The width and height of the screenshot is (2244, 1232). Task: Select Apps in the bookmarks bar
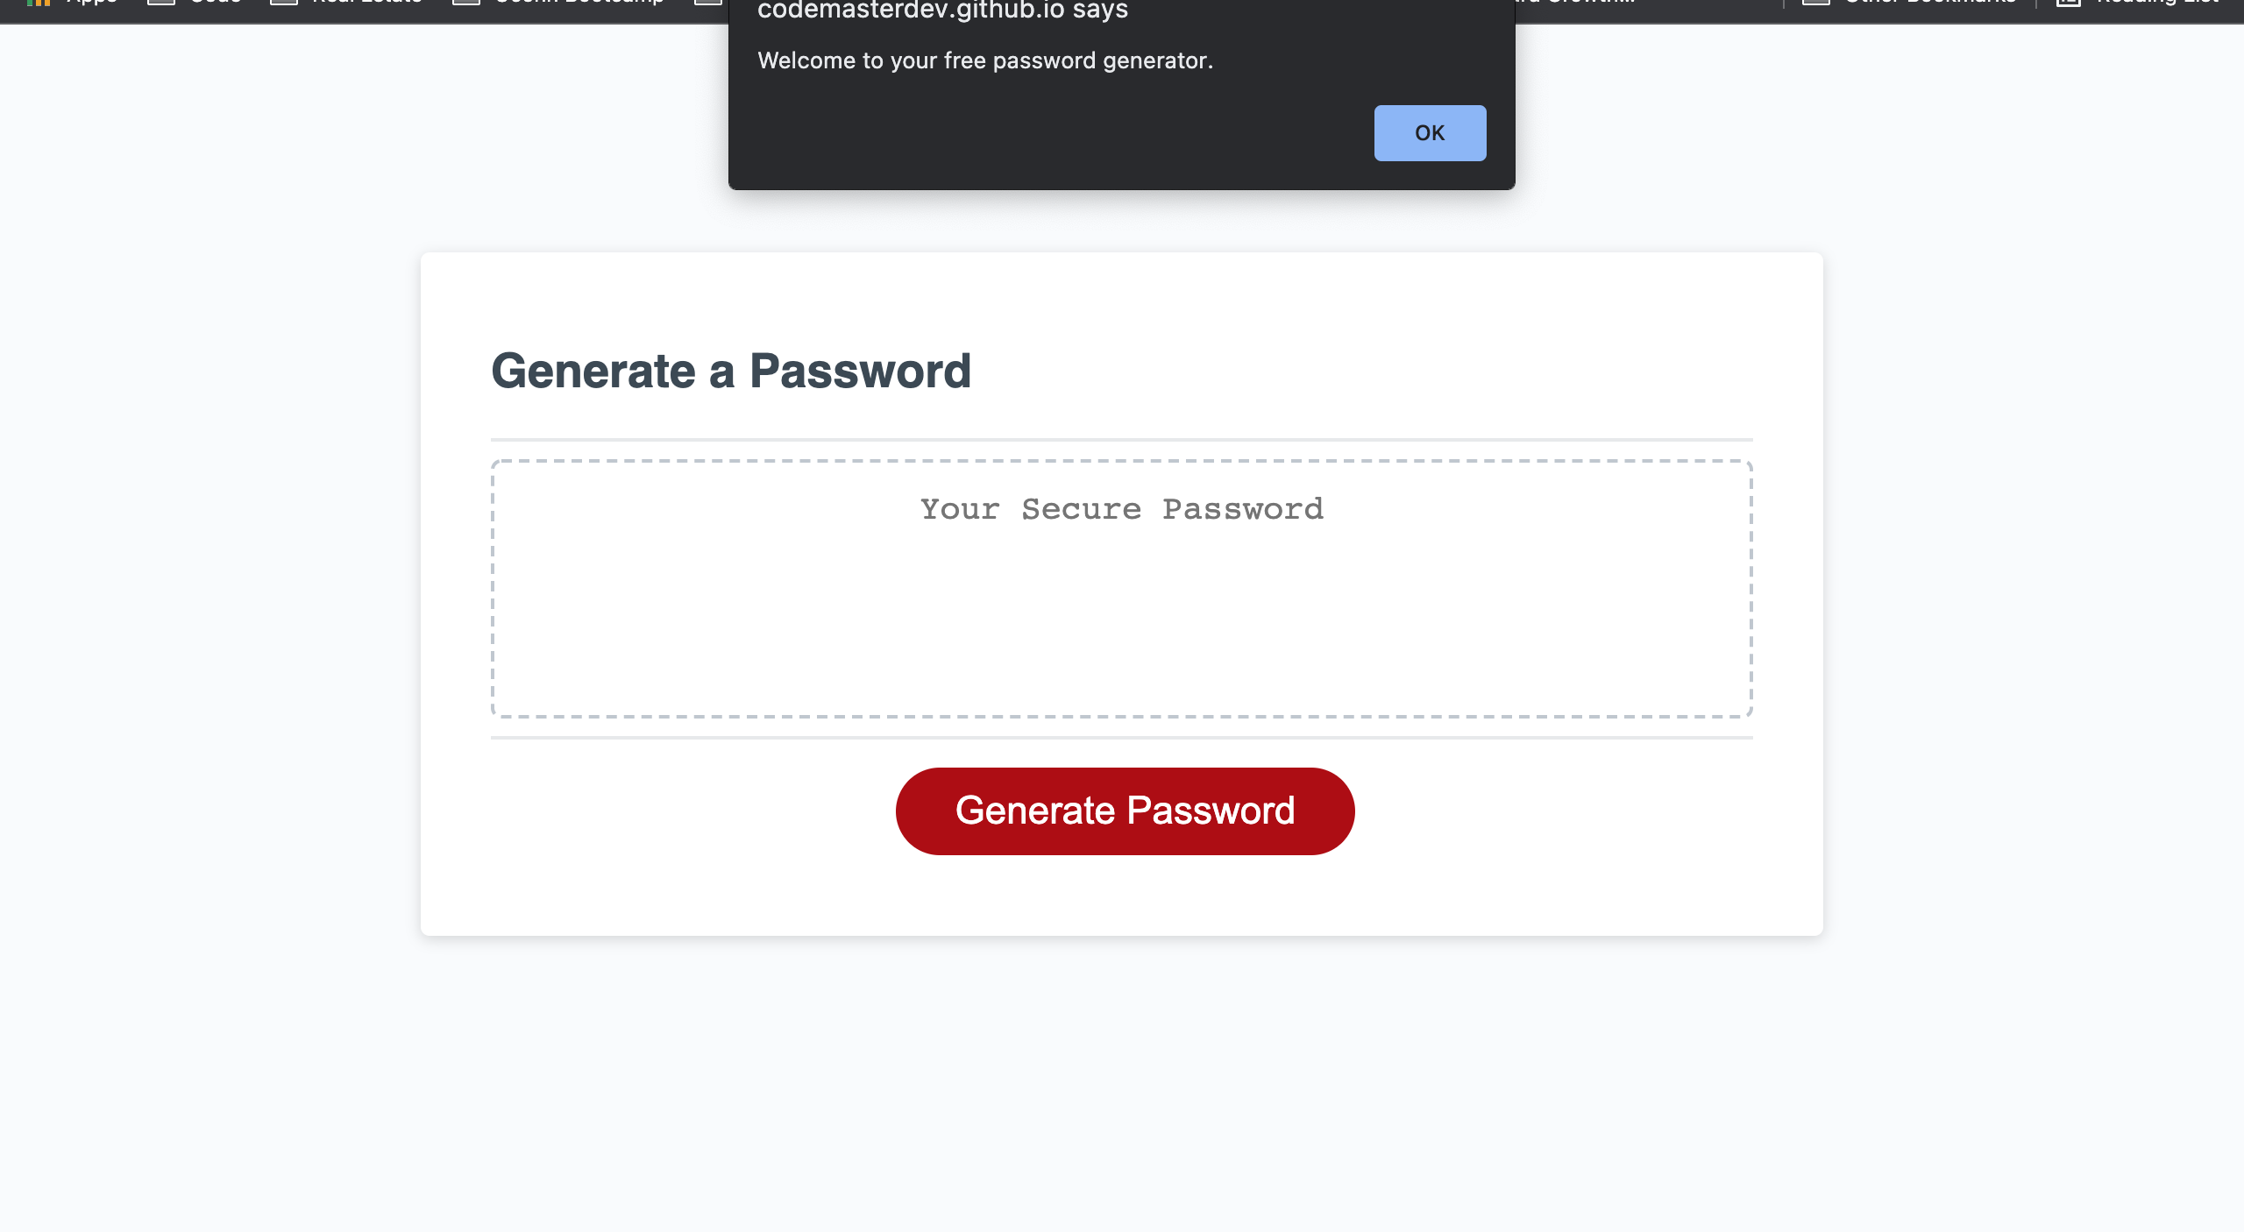91,3
